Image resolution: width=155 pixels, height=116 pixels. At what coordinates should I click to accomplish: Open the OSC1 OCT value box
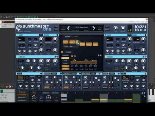[30, 39]
